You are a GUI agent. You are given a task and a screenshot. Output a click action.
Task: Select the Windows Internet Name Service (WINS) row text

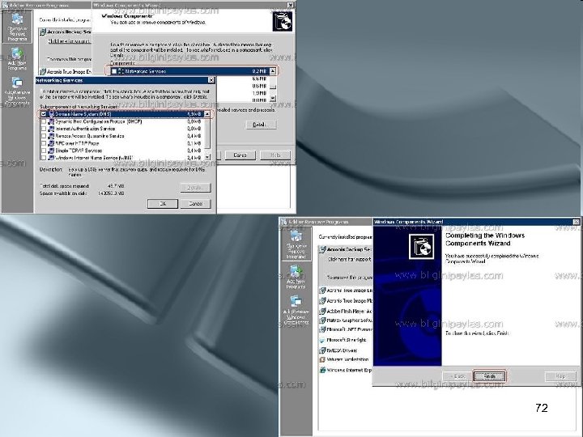click(x=94, y=158)
